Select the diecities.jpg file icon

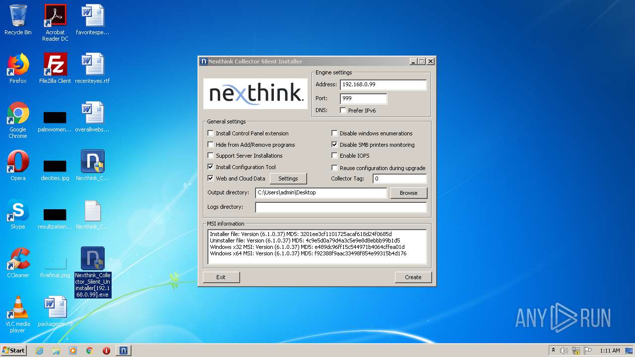tap(55, 169)
